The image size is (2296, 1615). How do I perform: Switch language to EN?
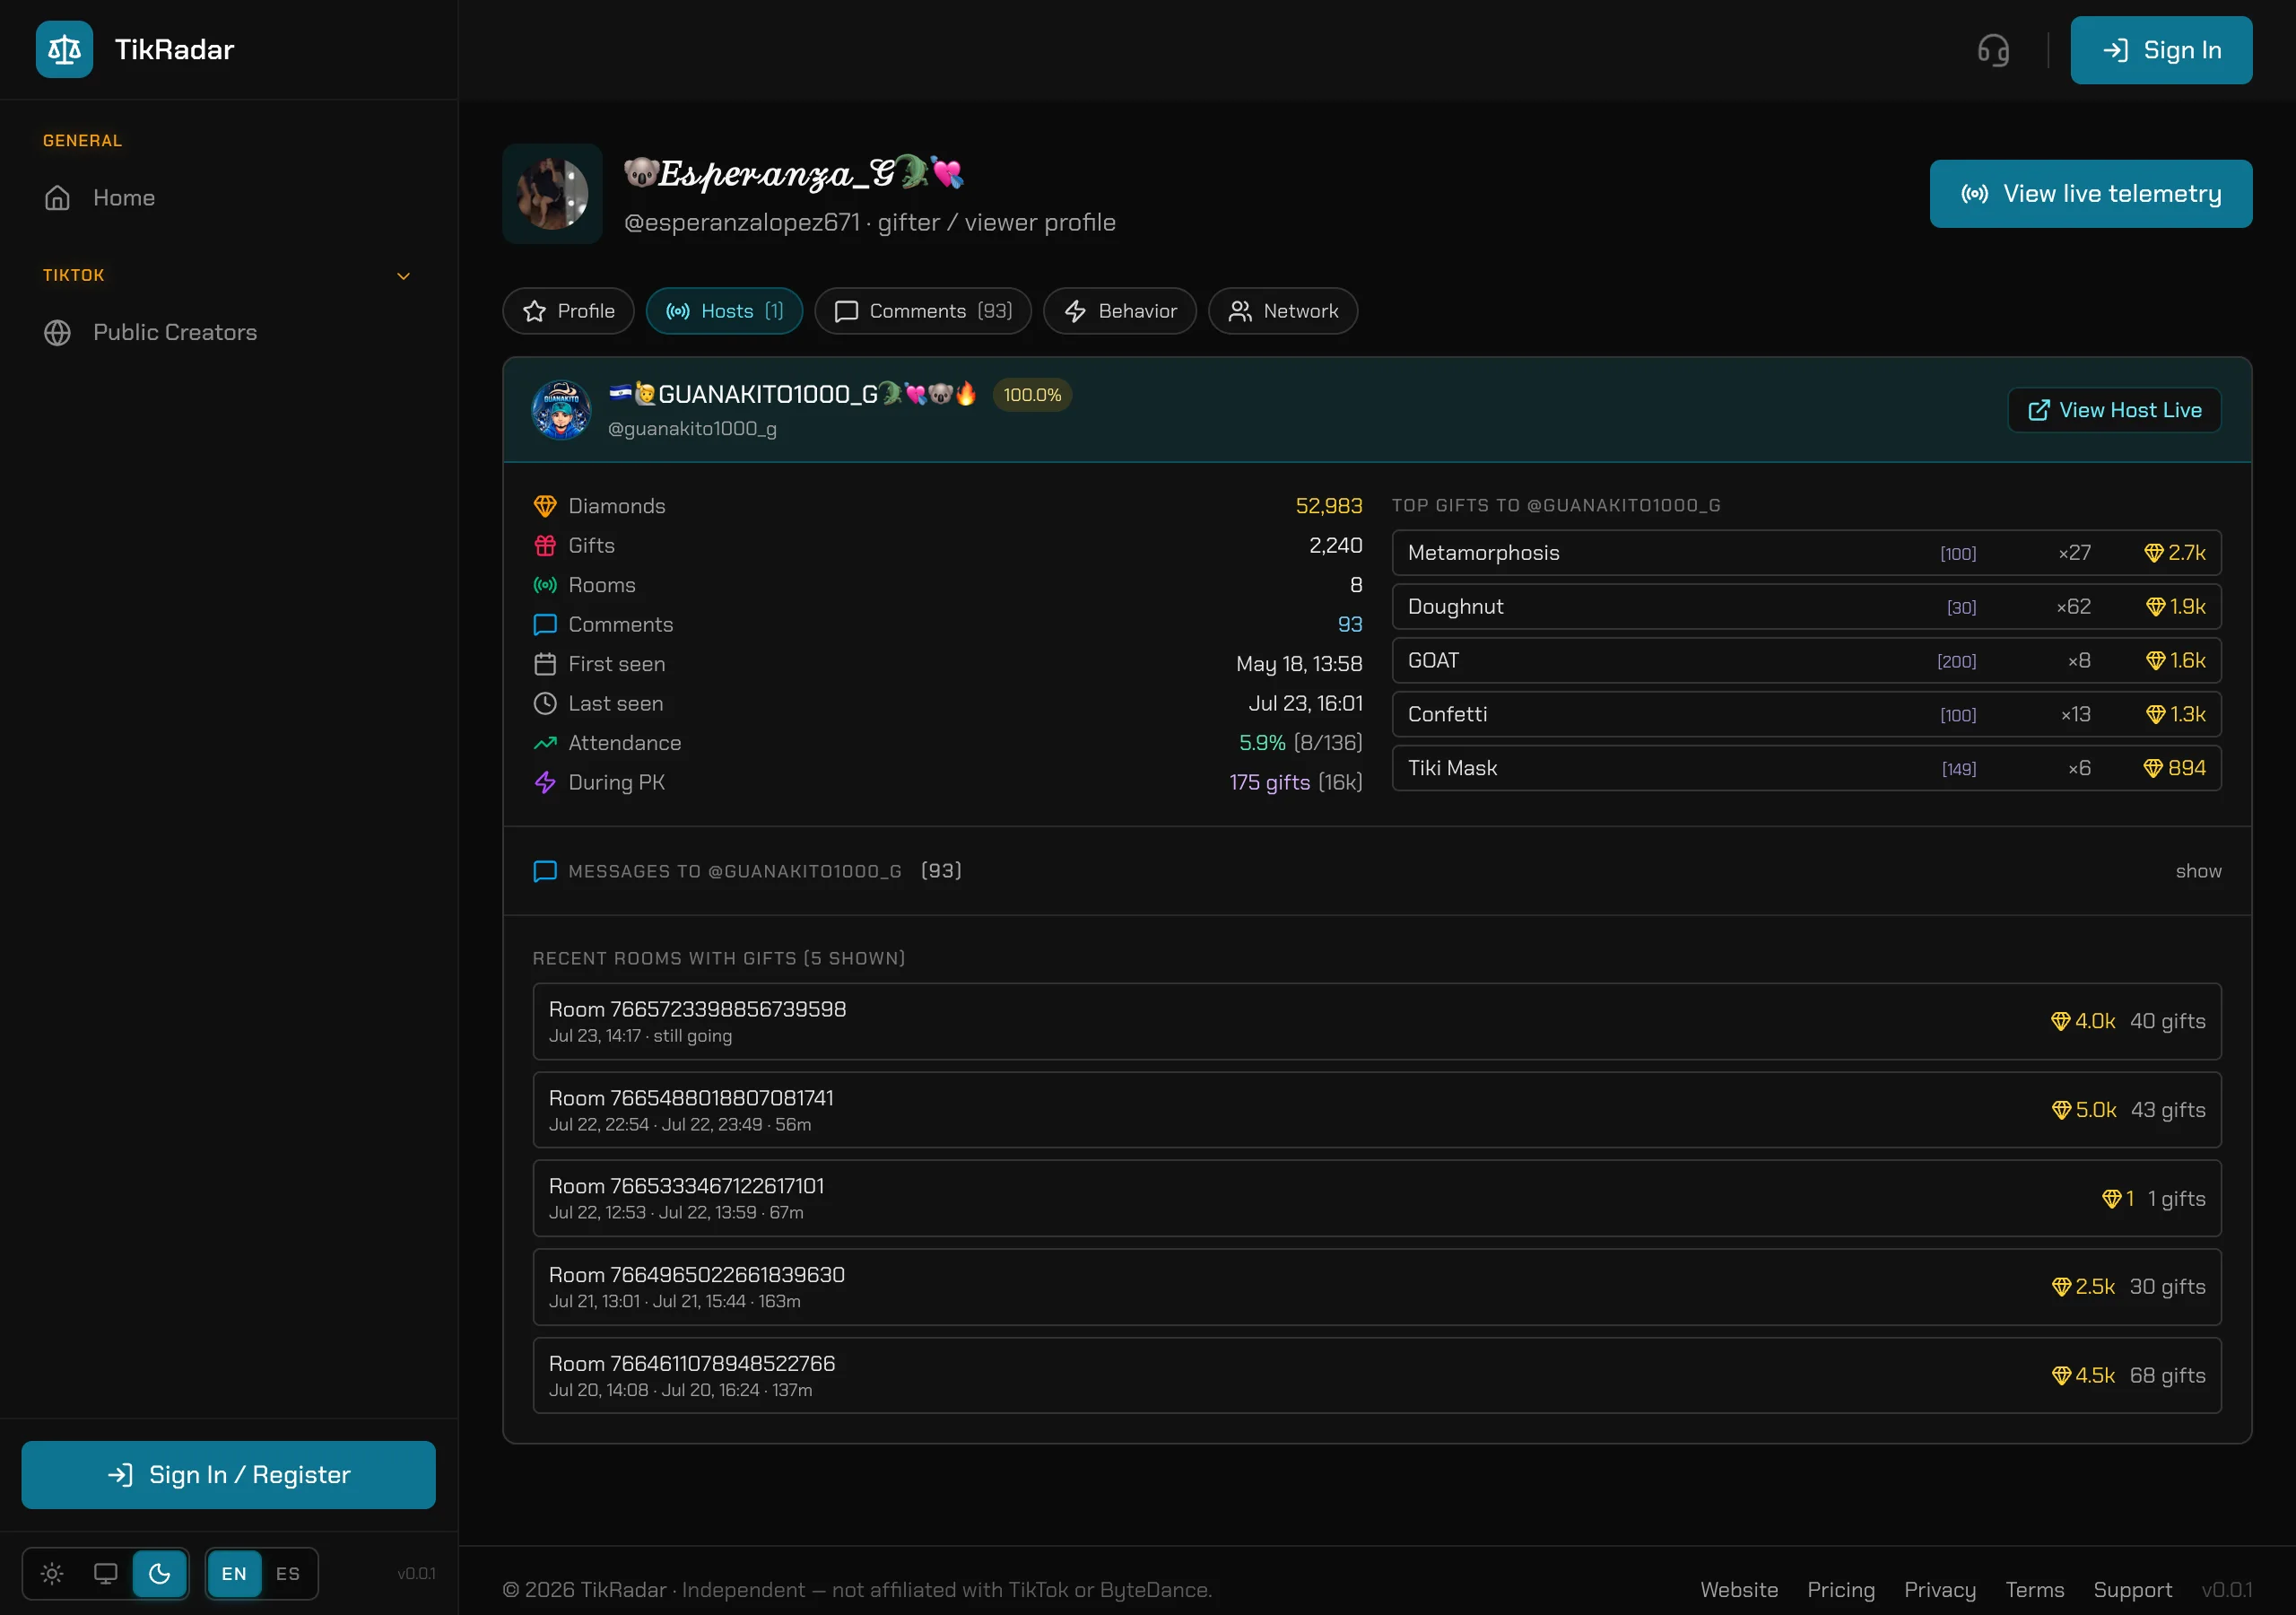pyautogui.click(x=234, y=1574)
